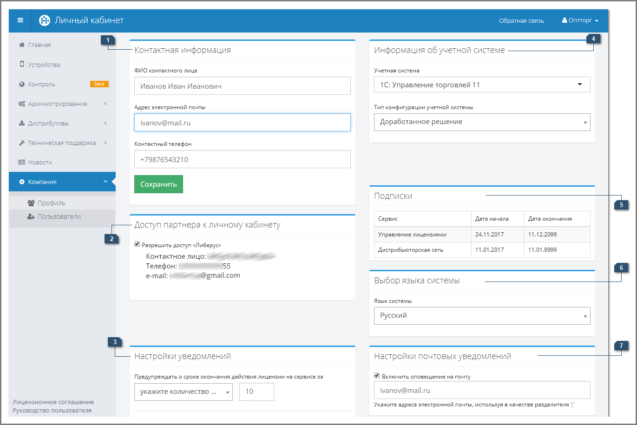
Task: Click the Подписки panel heading
Action: (393, 196)
